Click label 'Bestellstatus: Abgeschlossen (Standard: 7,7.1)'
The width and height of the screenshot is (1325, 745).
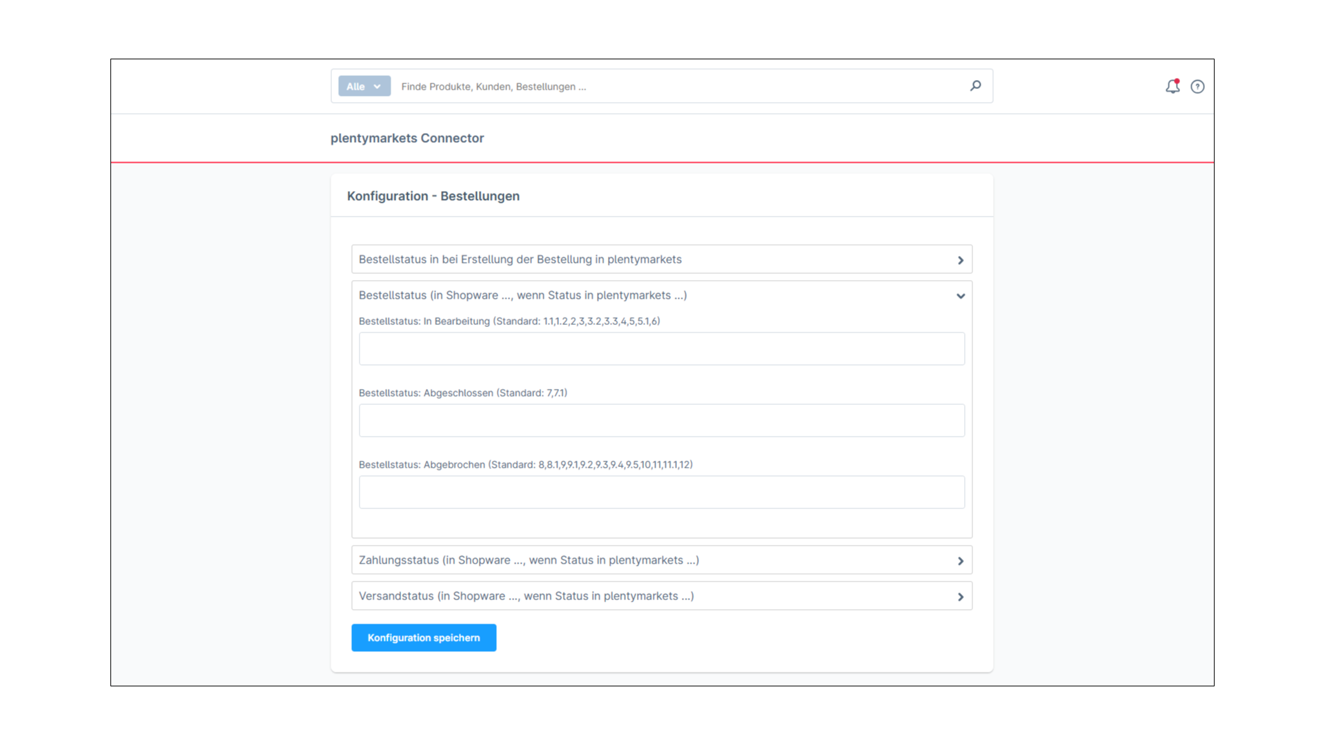[463, 393]
